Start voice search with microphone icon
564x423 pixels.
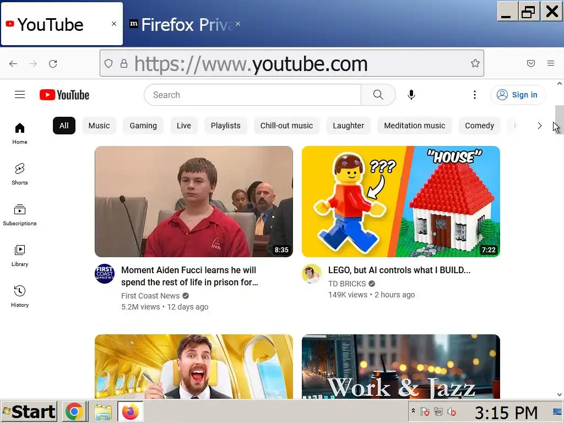click(x=411, y=95)
